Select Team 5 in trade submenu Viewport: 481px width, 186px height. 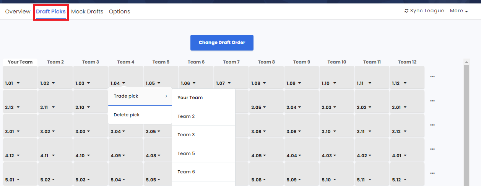click(203, 153)
